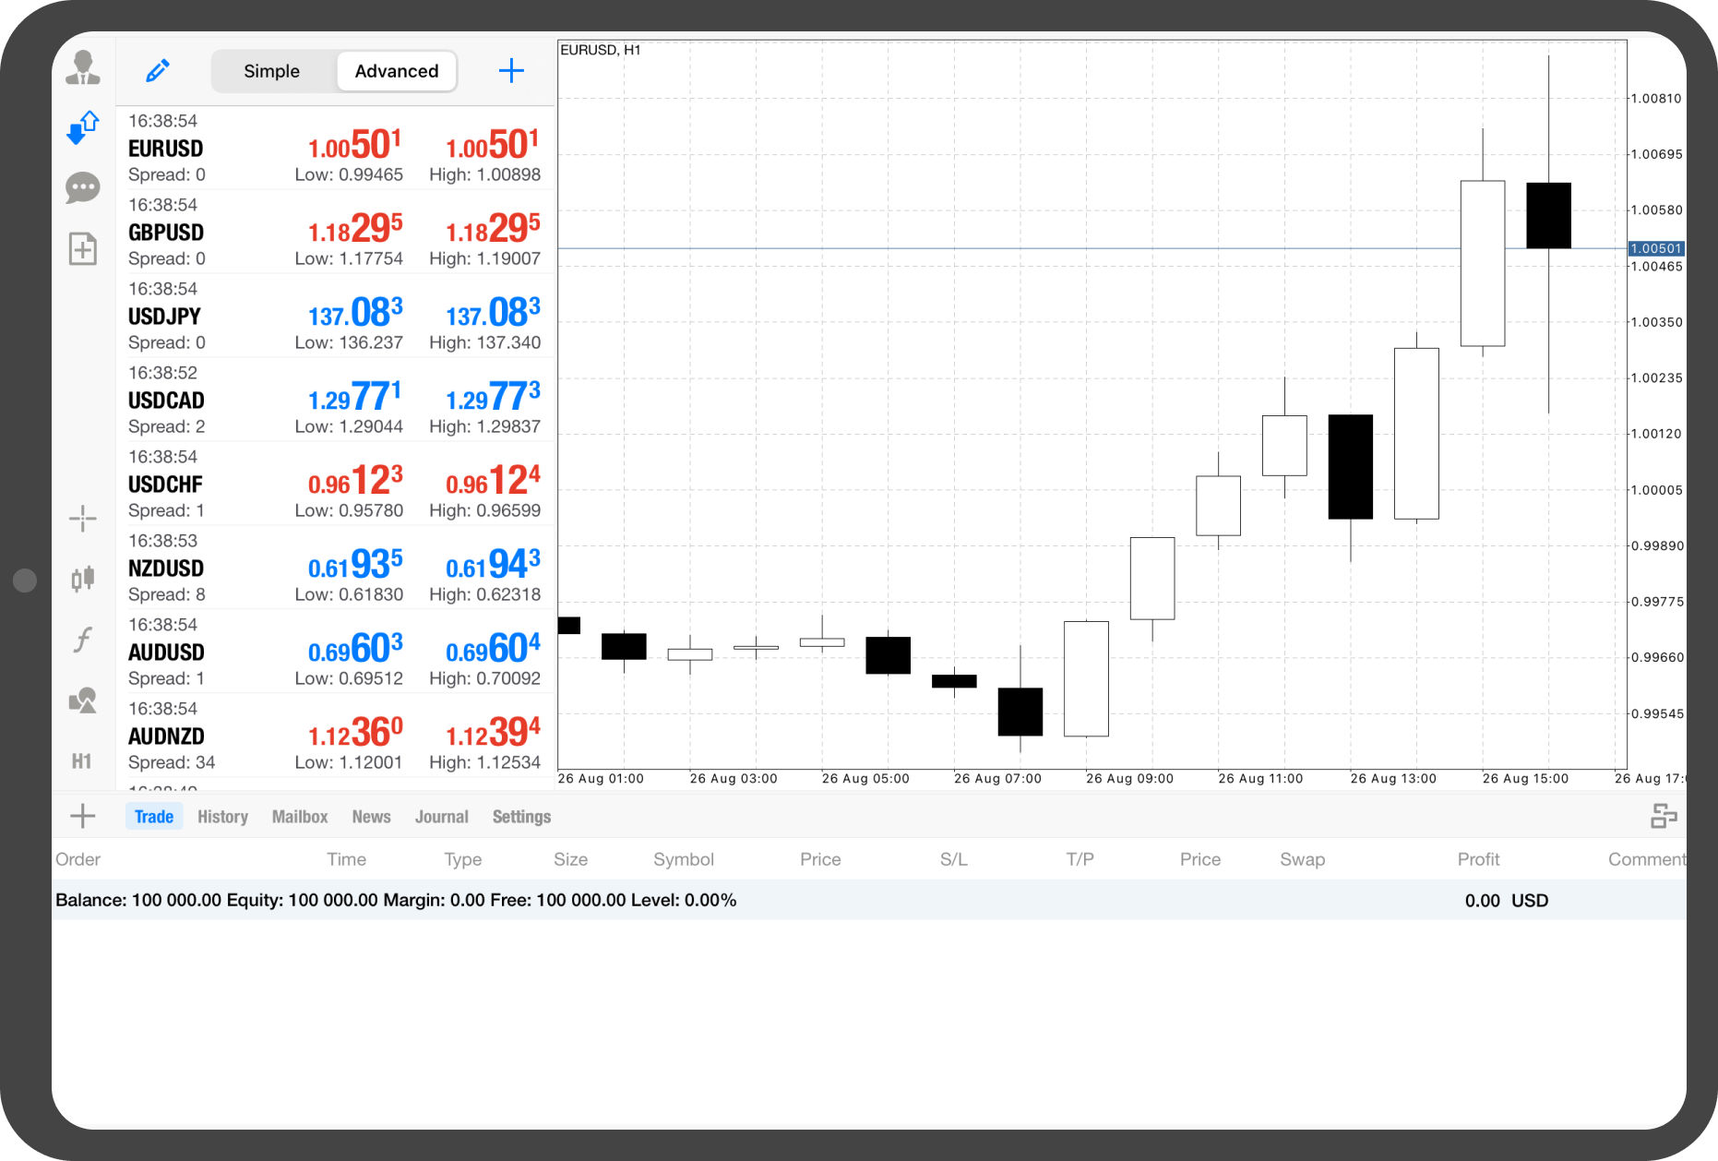Screen dimensions: 1718x1161
Task: Open the H1 timeframe selector
Action: pos(82,761)
